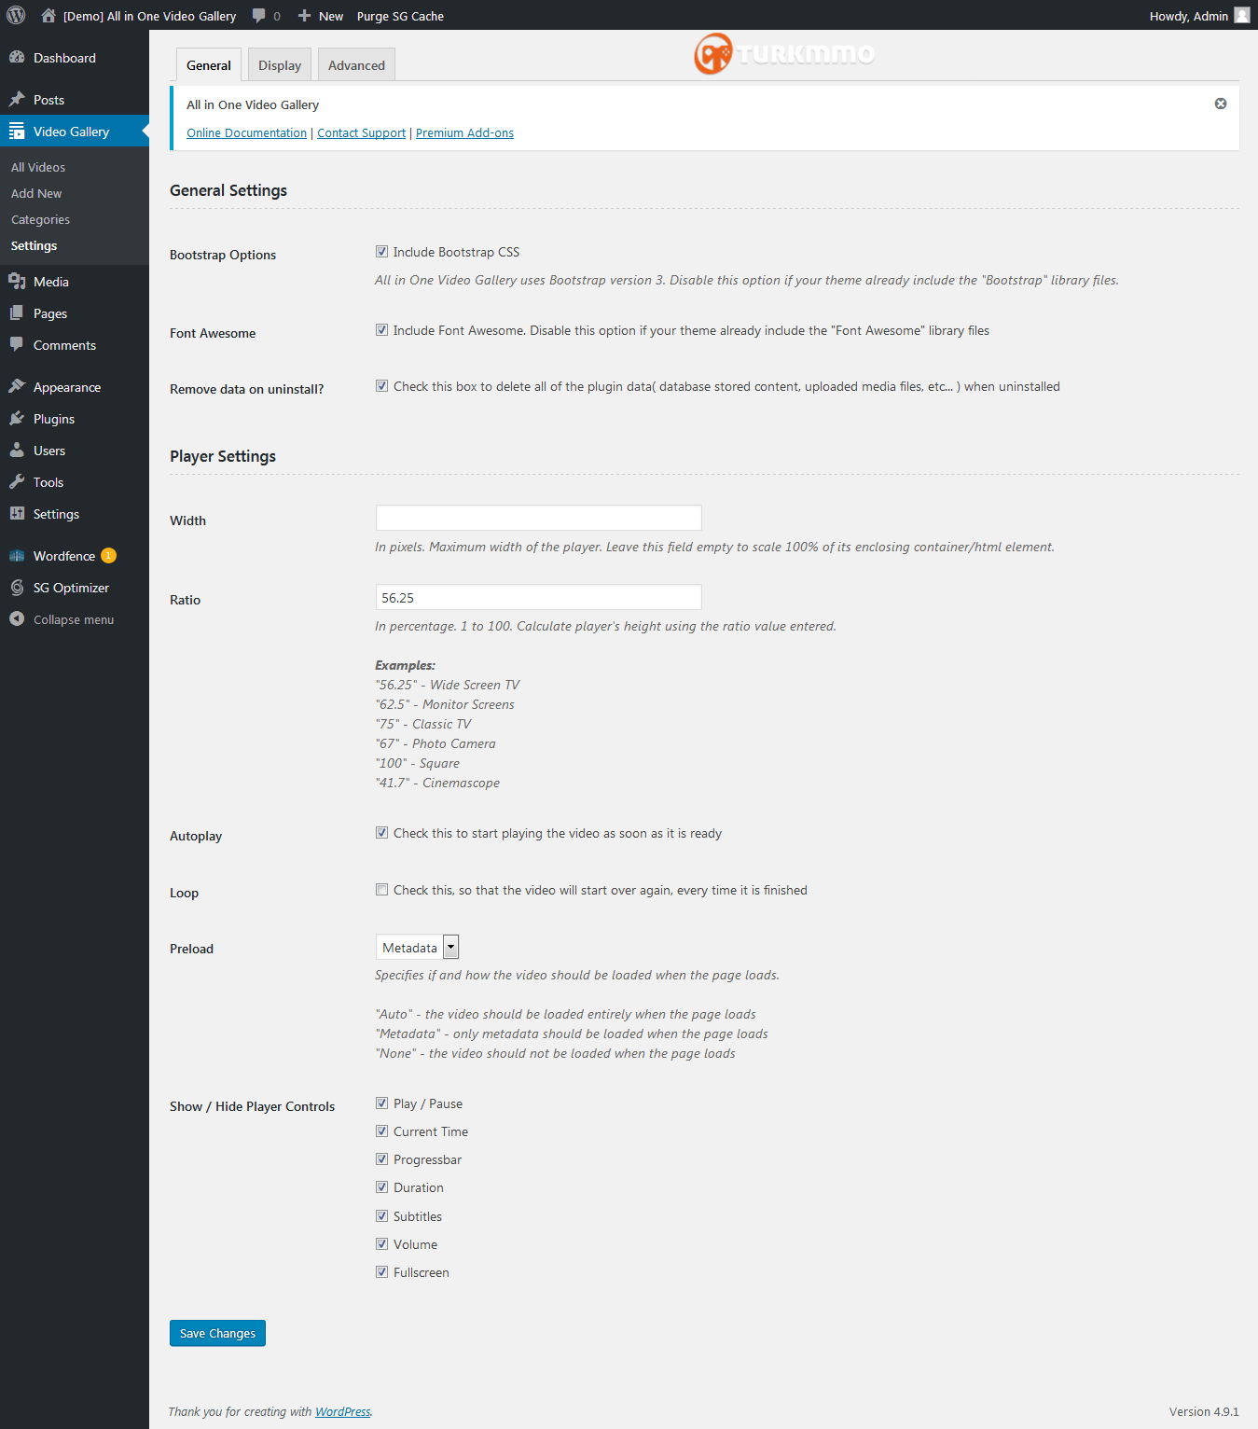The height and width of the screenshot is (1429, 1258).
Task: Toggle Remove data on uninstall checkbox
Action: pyautogui.click(x=381, y=385)
